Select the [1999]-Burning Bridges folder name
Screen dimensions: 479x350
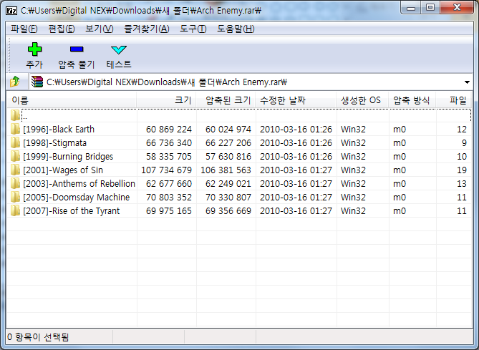68,156
